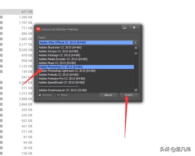Toggle the Backup checkbox

[x=40, y=95]
